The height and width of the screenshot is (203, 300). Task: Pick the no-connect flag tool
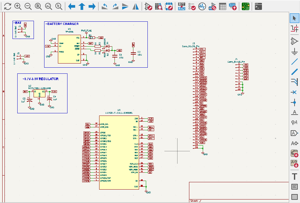pyautogui.click(x=294, y=92)
